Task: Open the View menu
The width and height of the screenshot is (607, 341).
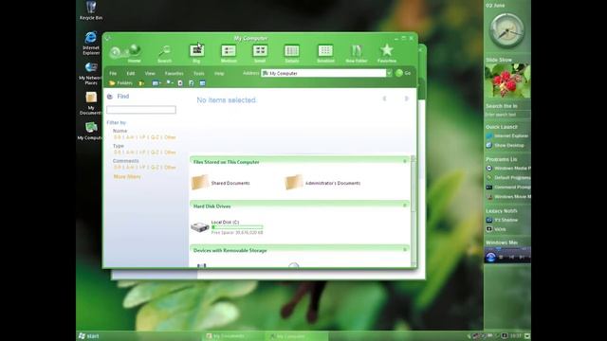Action: [x=150, y=74]
